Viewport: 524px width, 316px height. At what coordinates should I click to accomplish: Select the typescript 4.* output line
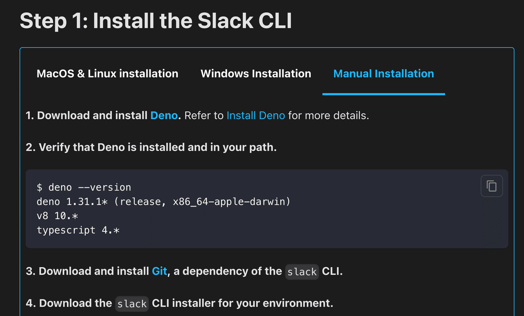click(79, 230)
